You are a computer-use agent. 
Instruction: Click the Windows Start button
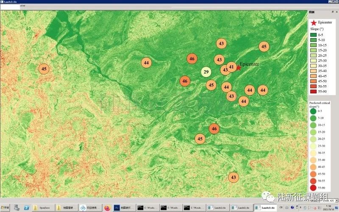point(6,208)
